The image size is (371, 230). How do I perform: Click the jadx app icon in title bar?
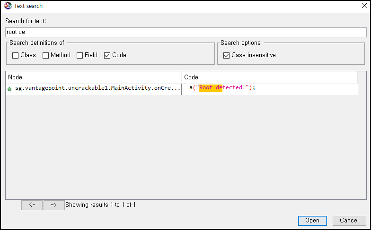8,6
